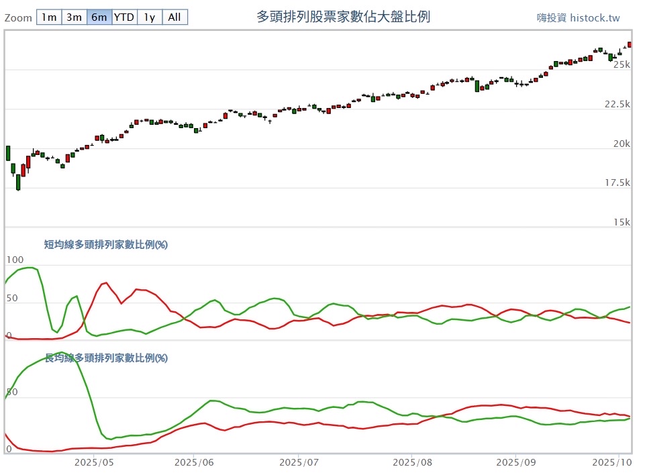Click the 22.5k price axis label
Image resolution: width=645 pixels, height=475 pixels.
point(617,104)
